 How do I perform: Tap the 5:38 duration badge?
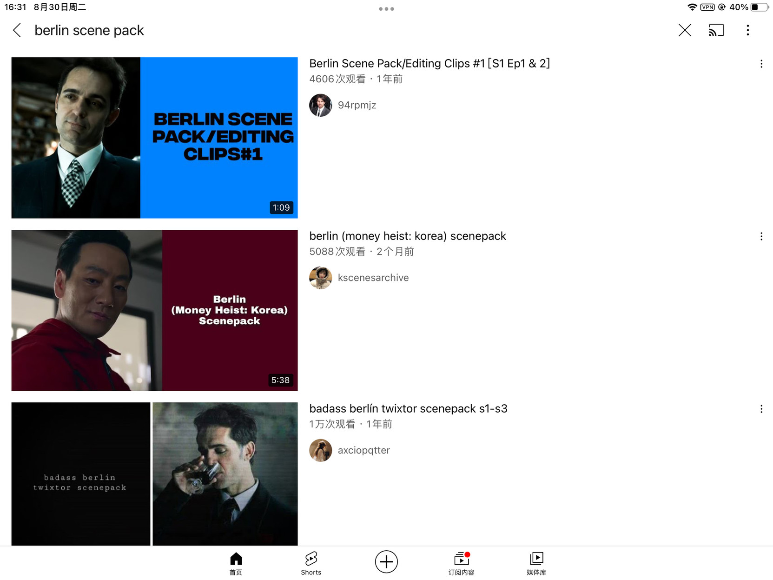281,380
